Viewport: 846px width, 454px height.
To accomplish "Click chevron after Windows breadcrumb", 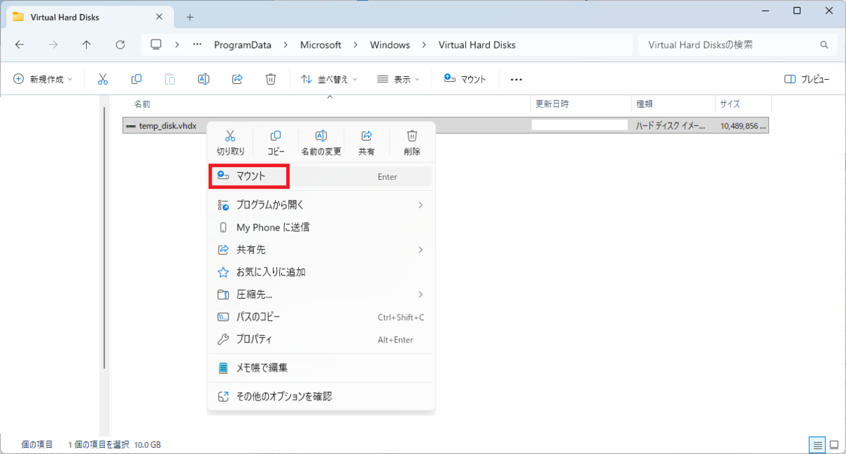I will (424, 44).
